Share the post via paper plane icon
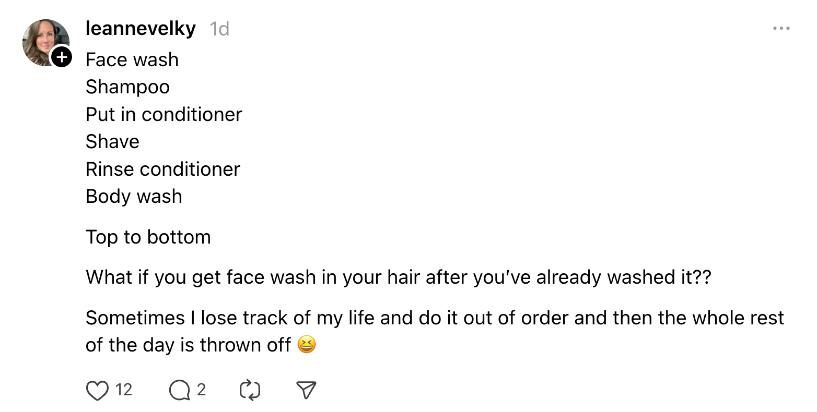This screenshot has height=412, width=817. [306, 390]
